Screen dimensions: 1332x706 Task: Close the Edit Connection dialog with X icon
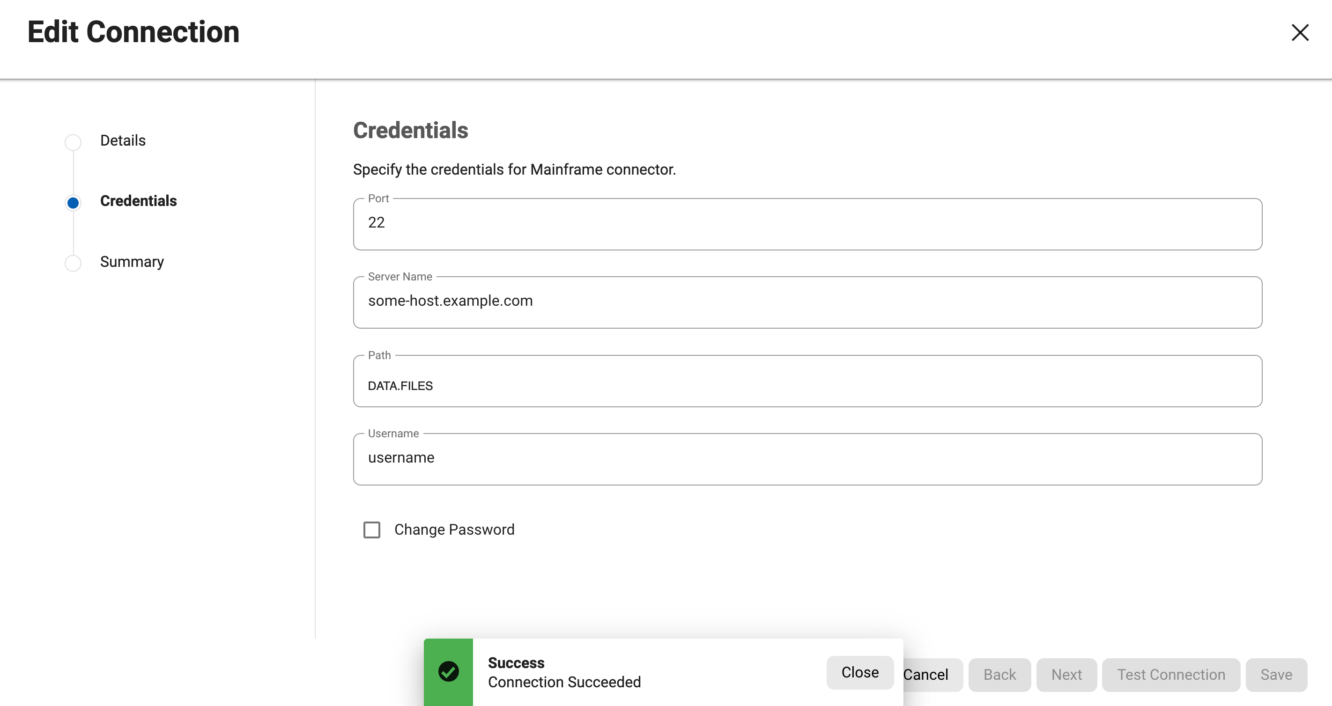[1299, 33]
